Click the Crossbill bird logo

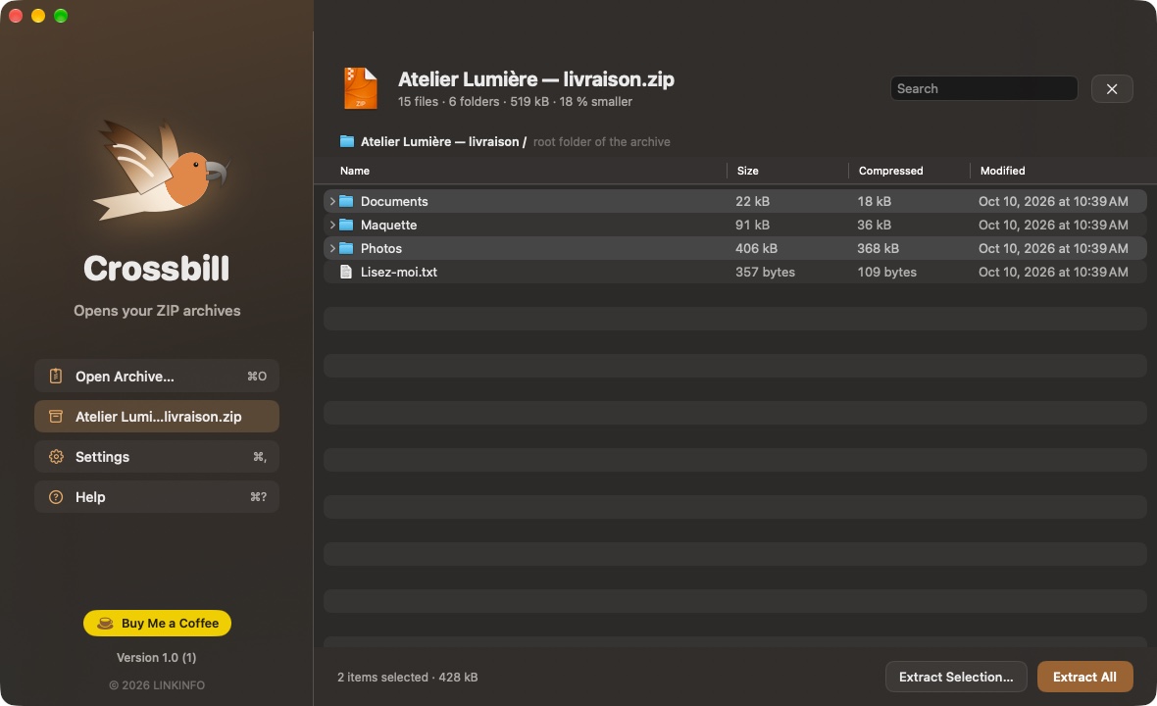point(160,172)
